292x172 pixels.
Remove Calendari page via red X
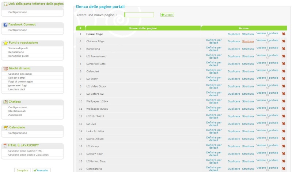tap(284, 71)
